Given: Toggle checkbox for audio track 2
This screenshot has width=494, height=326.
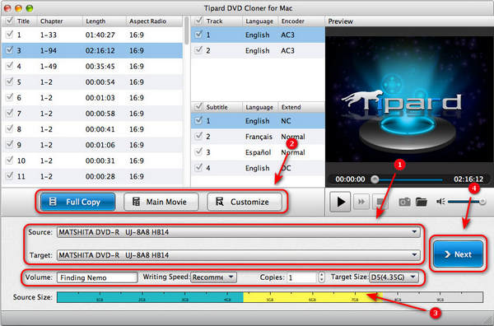Looking at the screenshot, I should (x=198, y=50).
